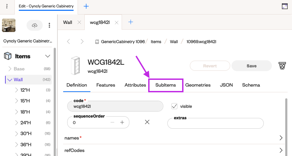Open the vertical dots menu at top-left
Image resolution: width=292 pixels, height=156 pixels.
[x=7, y=6]
